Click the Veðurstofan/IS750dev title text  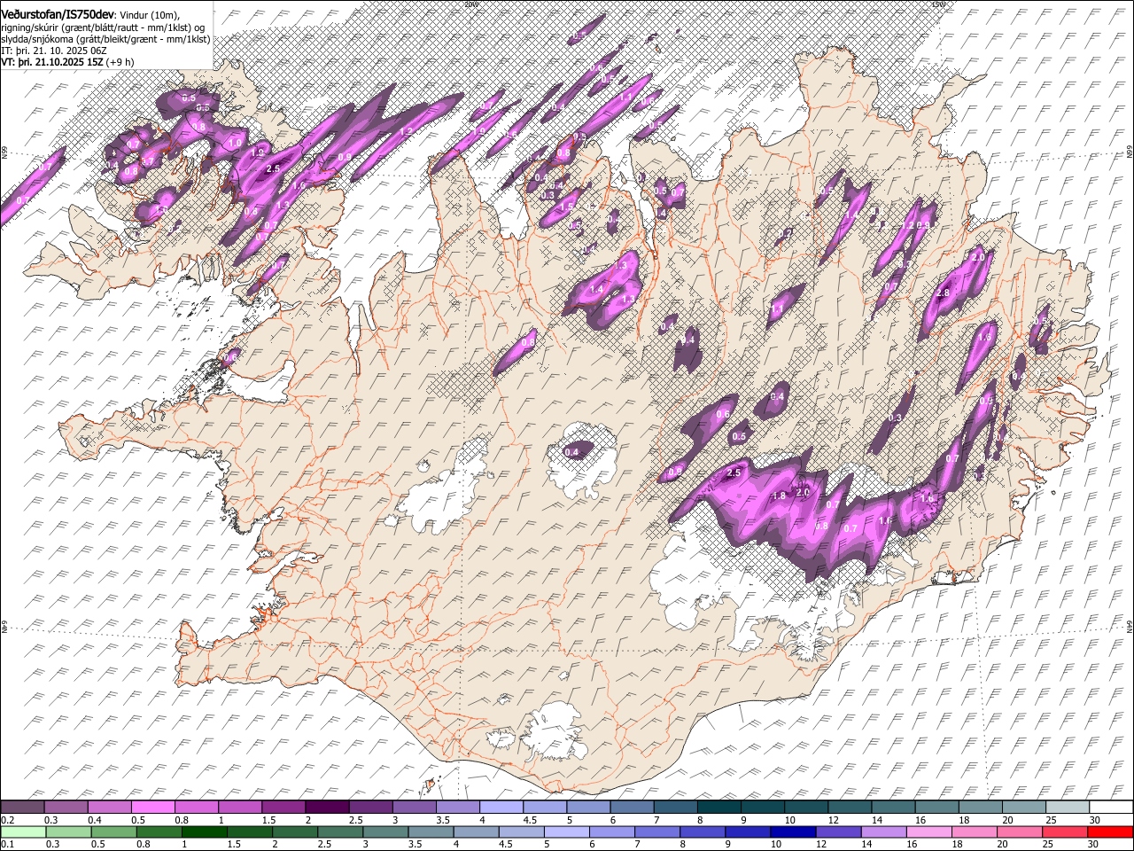tap(58, 13)
